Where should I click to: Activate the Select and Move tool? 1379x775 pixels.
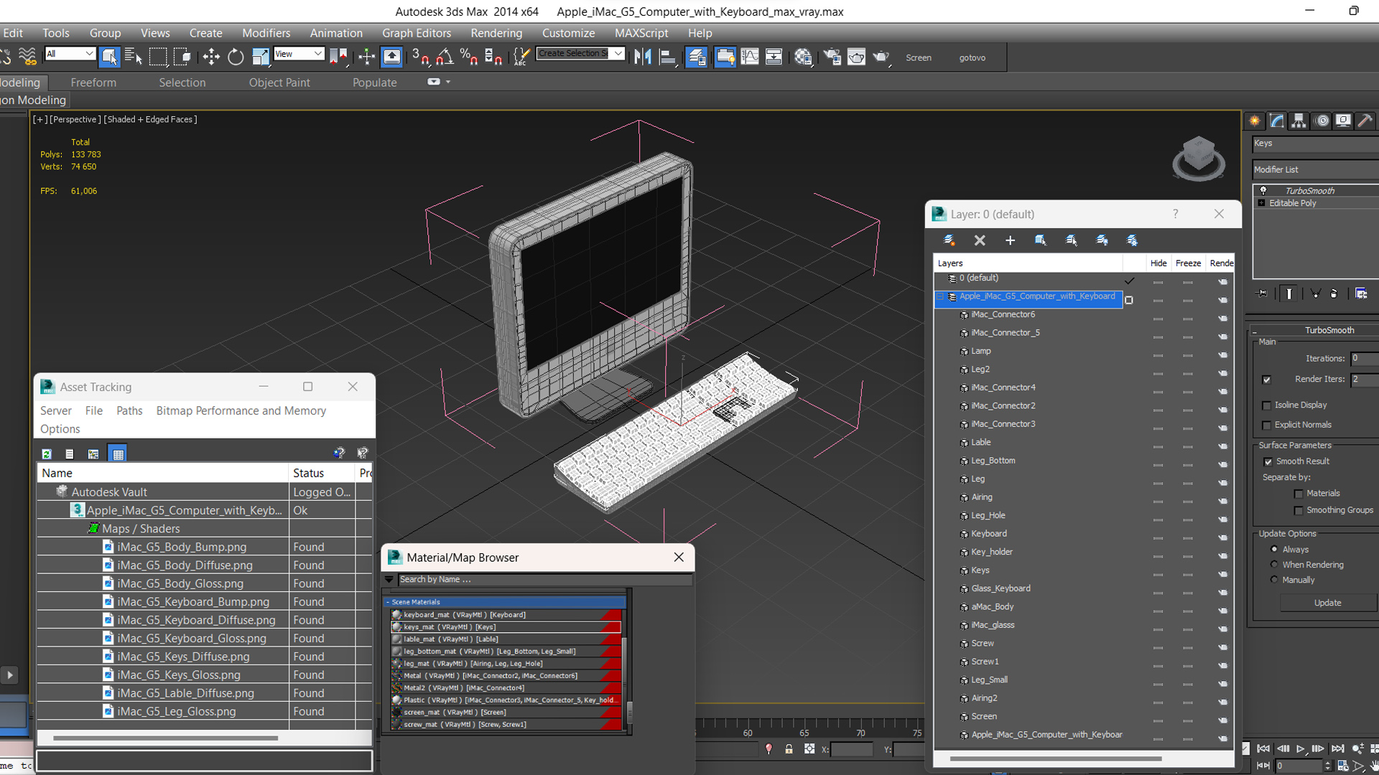211,57
